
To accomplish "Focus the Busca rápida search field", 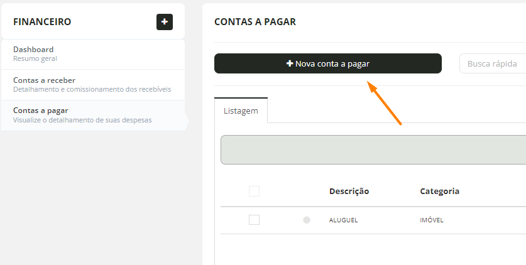I will (x=493, y=63).
